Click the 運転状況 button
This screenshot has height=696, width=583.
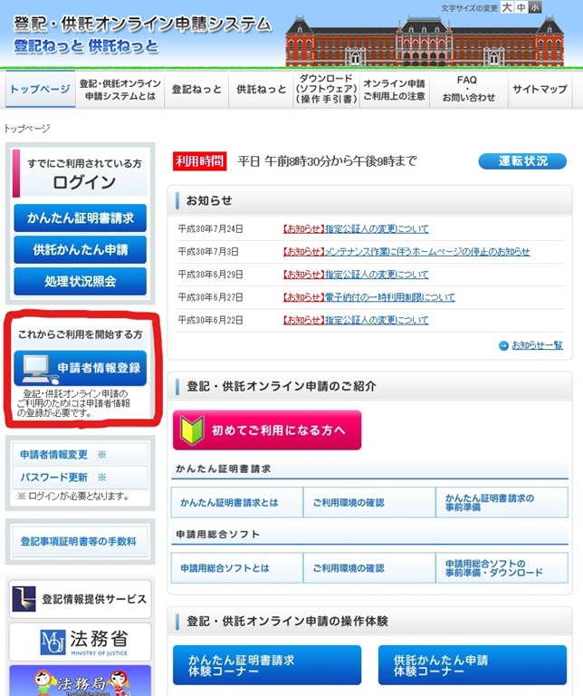tap(522, 161)
